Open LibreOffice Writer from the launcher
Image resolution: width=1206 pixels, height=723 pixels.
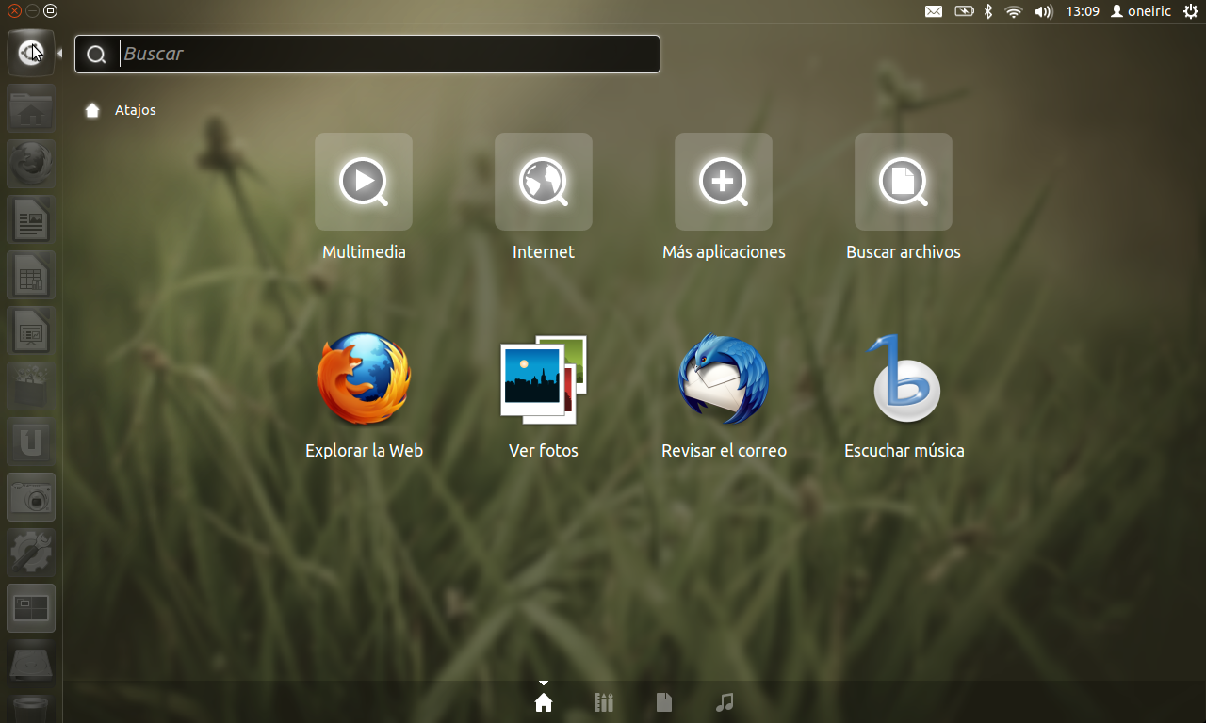(31, 220)
